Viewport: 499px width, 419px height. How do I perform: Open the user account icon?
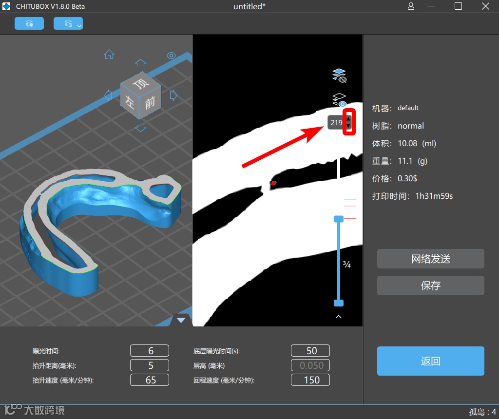pos(411,6)
